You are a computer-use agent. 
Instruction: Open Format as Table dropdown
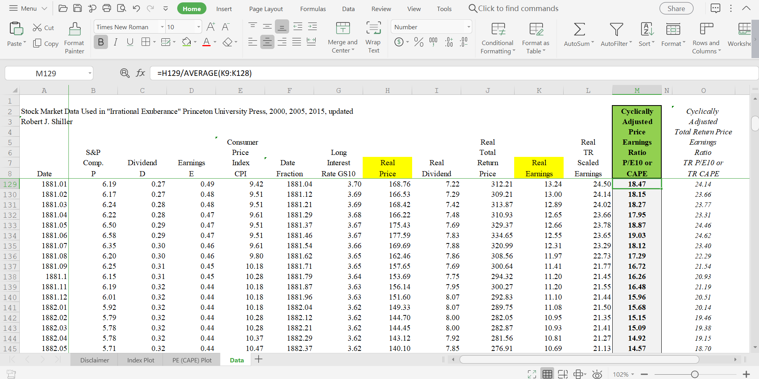[536, 38]
